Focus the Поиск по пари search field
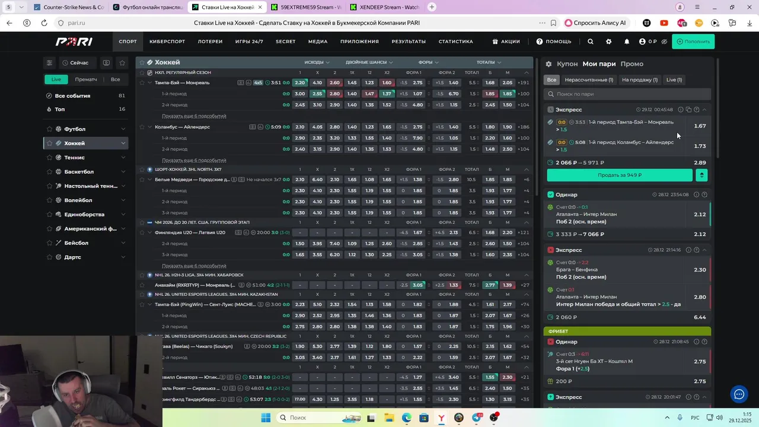This screenshot has height=427, width=759. (627, 94)
